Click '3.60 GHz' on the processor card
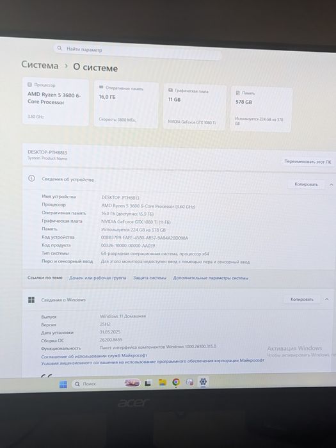The image size is (336, 448). (35, 116)
